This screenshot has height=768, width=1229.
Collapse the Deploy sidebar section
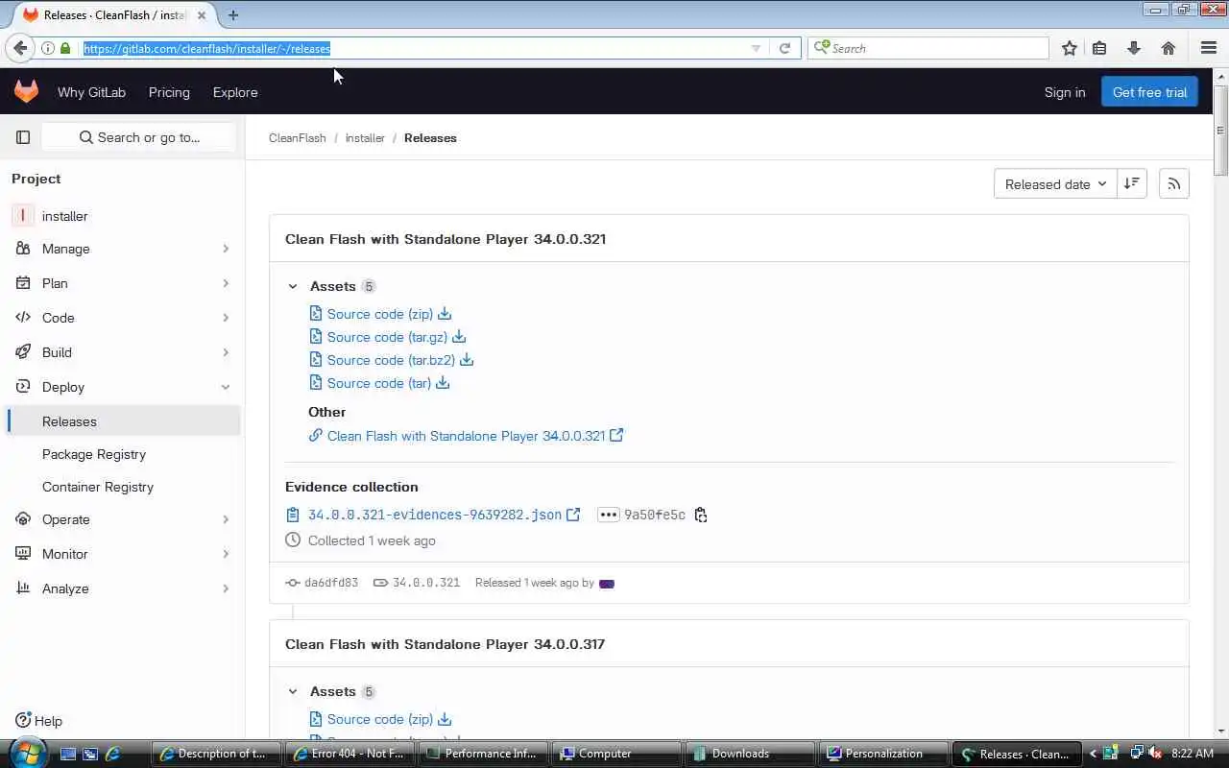122,387
